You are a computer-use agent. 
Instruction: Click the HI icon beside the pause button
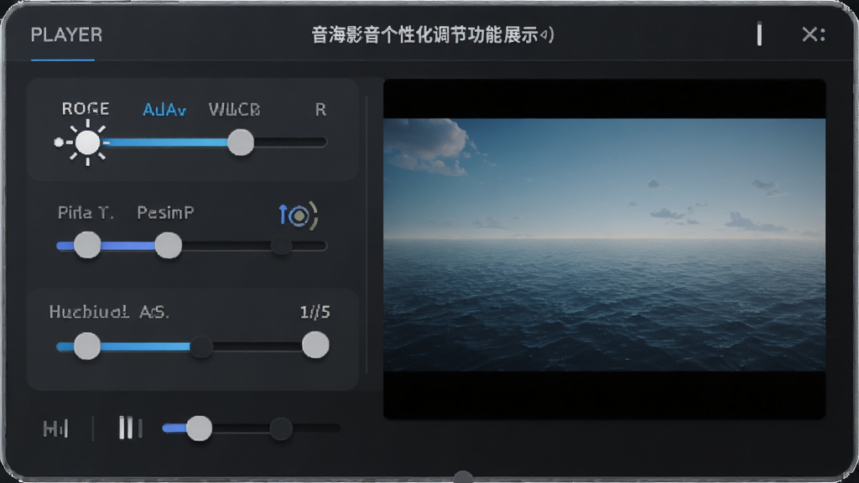point(56,428)
